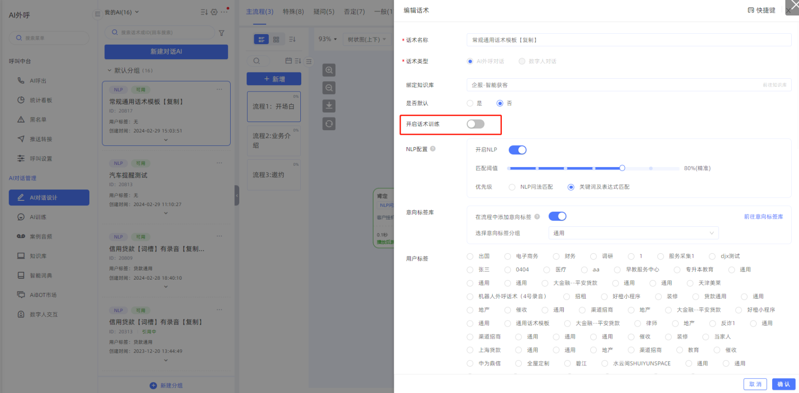Click the NLP配置 help question icon
The image size is (799, 393).
click(433, 148)
